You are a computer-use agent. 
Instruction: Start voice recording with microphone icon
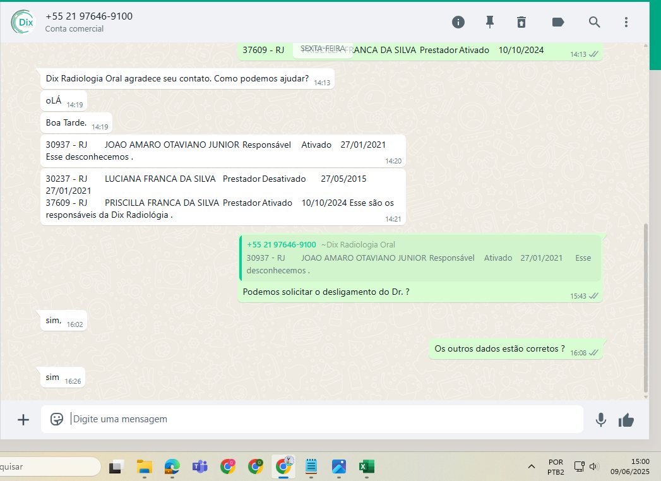601,420
